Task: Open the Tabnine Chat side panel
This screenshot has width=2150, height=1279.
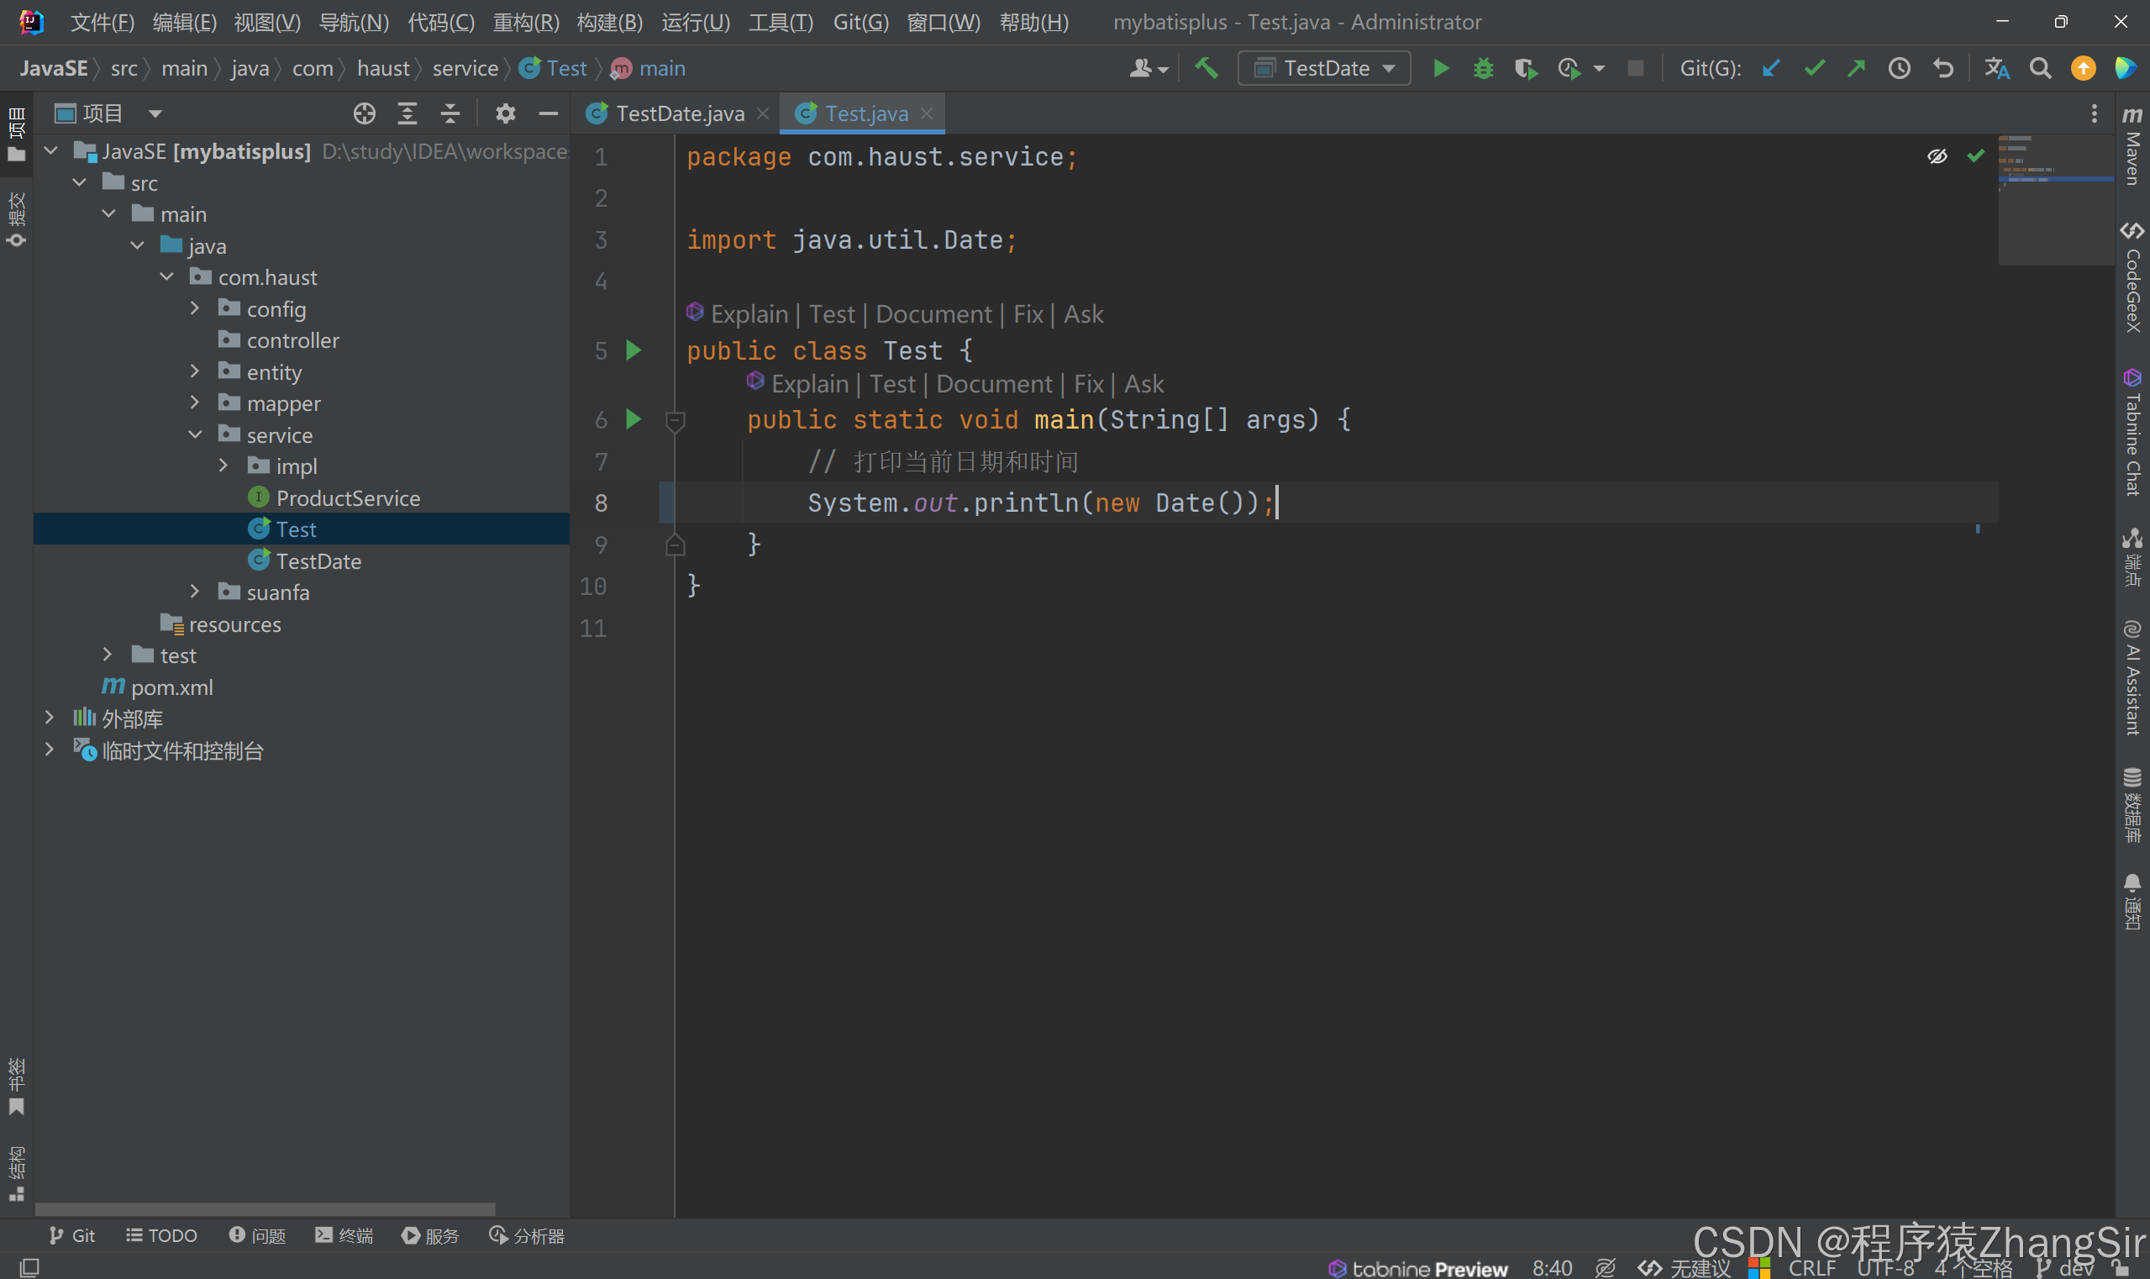Action: 2132,432
